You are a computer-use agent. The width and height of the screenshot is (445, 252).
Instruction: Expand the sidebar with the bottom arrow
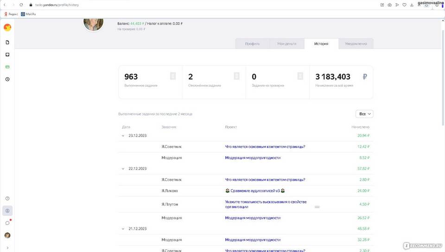coord(7,248)
